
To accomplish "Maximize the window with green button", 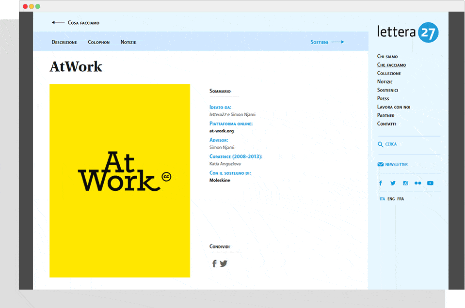I will coord(38,6).
